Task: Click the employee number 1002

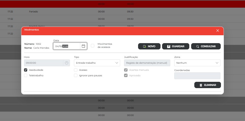Action: [x=39, y=44]
